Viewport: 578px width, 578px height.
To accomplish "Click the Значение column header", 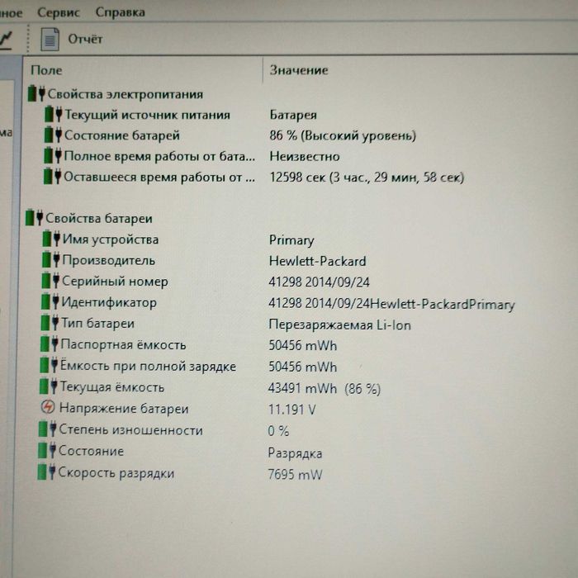I will tap(299, 70).
